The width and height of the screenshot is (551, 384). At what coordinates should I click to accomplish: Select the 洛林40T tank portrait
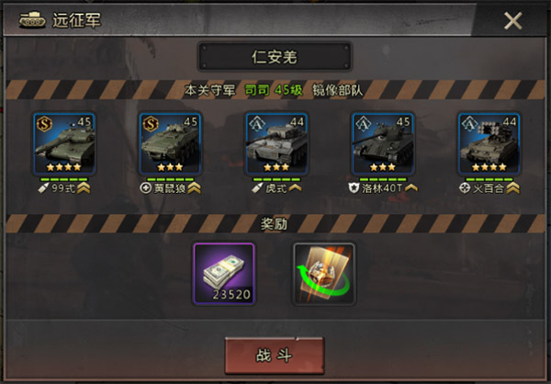(383, 143)
